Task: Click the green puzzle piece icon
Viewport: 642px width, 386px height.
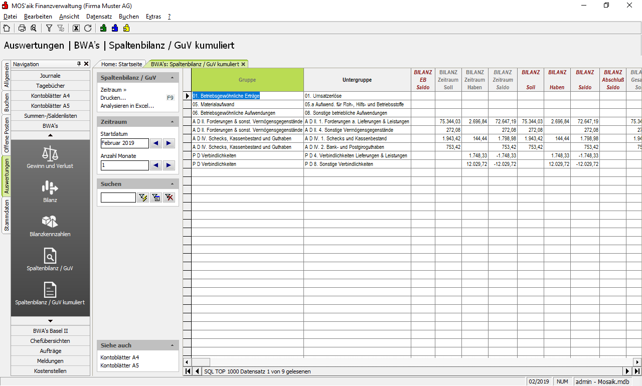Action: [x=103, y=28]
